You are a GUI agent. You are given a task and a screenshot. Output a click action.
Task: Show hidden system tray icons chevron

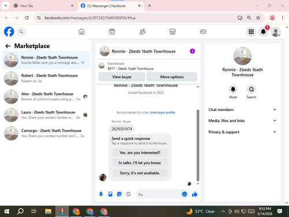click(223, 211)
